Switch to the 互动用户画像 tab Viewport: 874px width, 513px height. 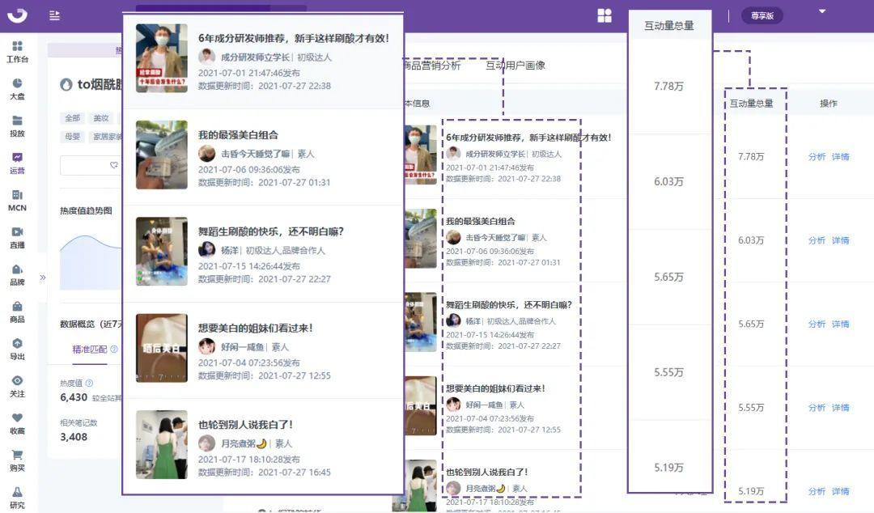click(x=515, y=66)
